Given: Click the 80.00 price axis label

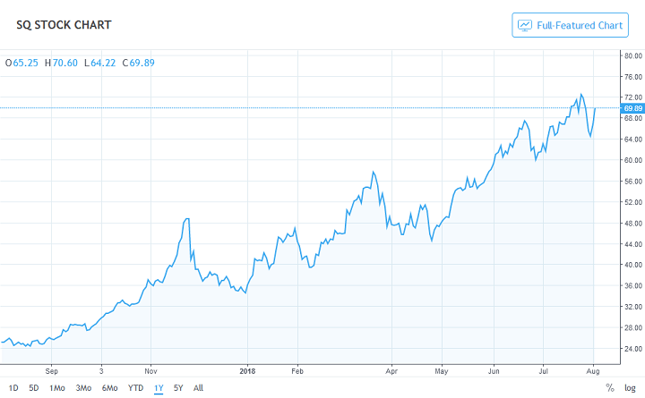Looking at the screenshot, I should coord(633,55).
